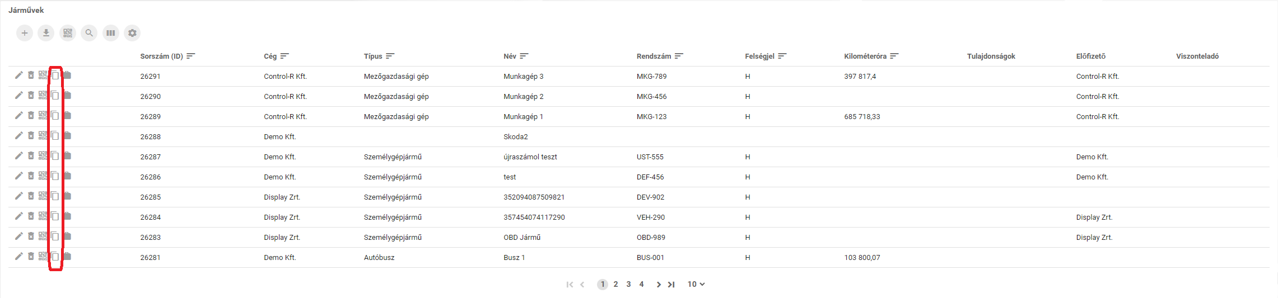Image resolution: width=1278 pixels, height=298 pixels.
Task: Open briefcase icon for vehicle 26287
Action: click(x=67, y=156)
